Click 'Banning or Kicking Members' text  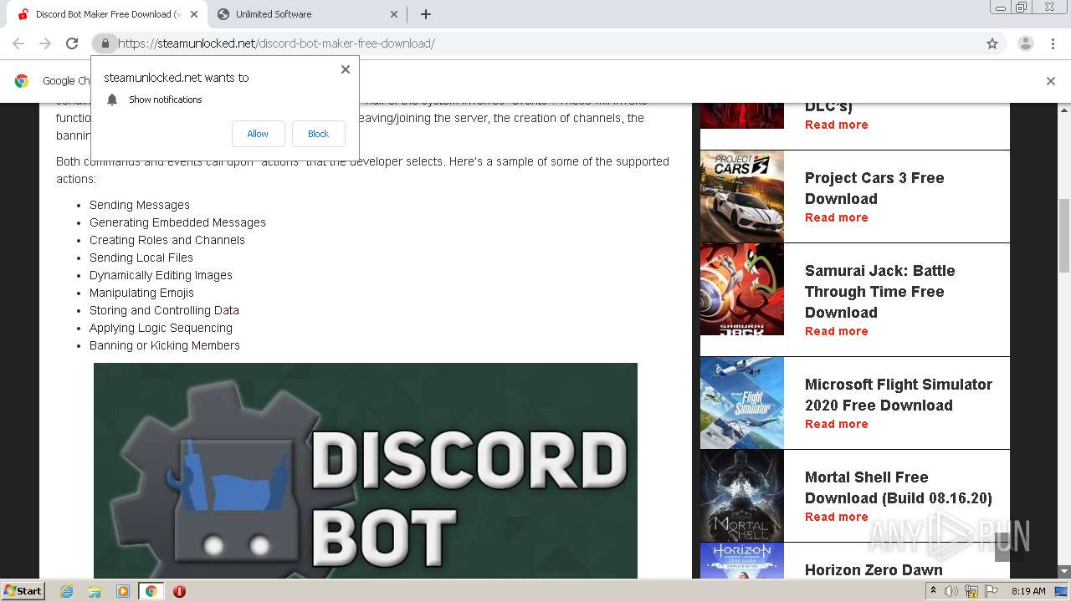coord(165,345)
